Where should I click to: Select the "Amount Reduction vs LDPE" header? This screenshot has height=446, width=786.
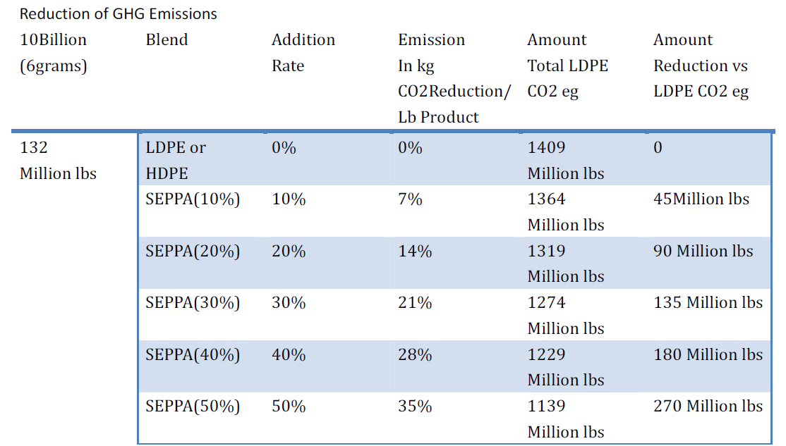pyautogui.click(x=701, y=66)
